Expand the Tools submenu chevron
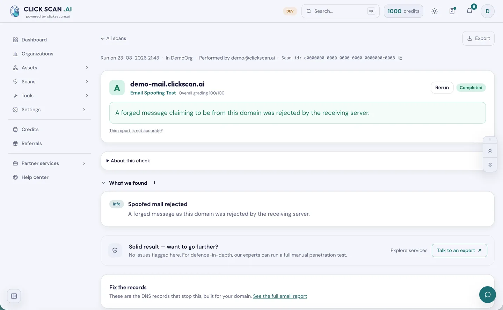 pyautogui.click(x=87, y=96)
